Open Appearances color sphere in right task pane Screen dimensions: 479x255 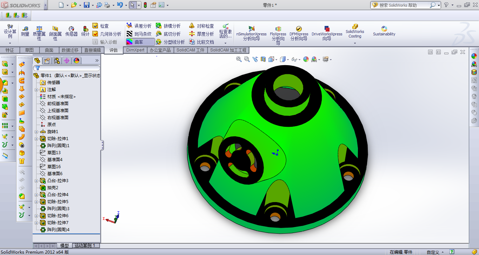click(x=474, y=56)
